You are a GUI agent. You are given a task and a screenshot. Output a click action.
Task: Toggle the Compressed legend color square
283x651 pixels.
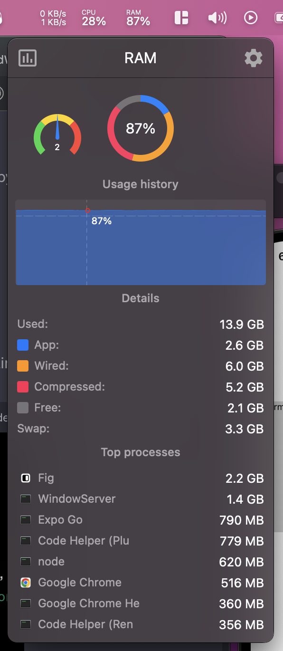coord(24,387)
